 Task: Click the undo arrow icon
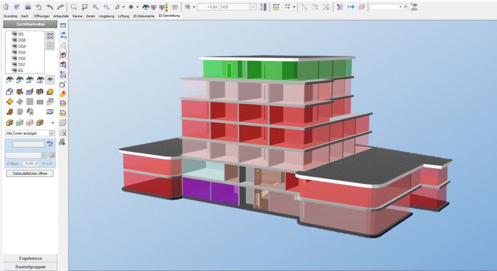(x=49, y=6)
